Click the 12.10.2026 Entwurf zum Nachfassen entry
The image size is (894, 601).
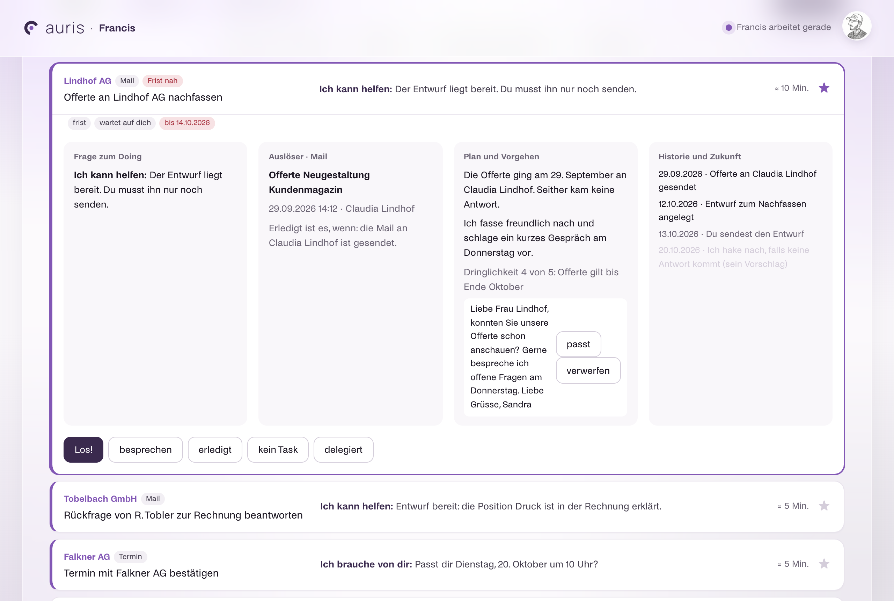pyautogui.click(x=732, y=210)
